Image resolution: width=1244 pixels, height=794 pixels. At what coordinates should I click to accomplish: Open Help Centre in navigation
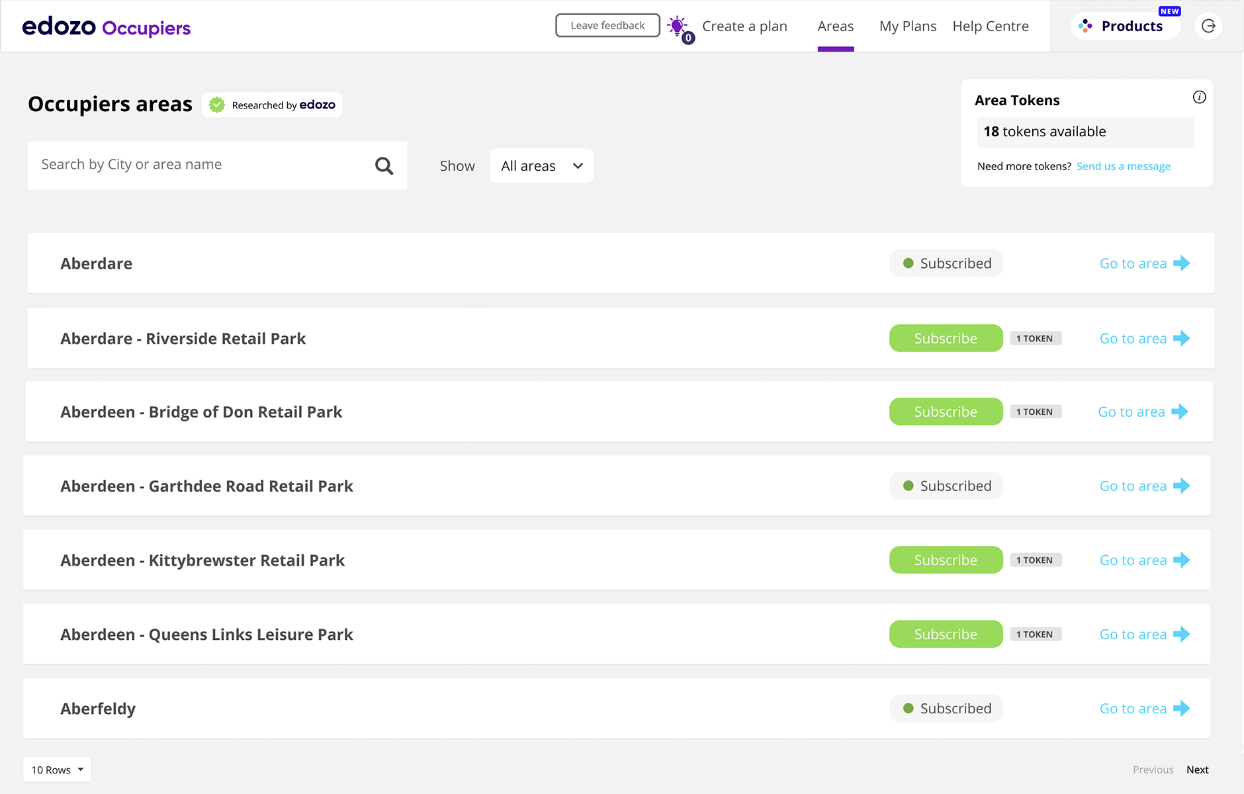pos(991,26)
